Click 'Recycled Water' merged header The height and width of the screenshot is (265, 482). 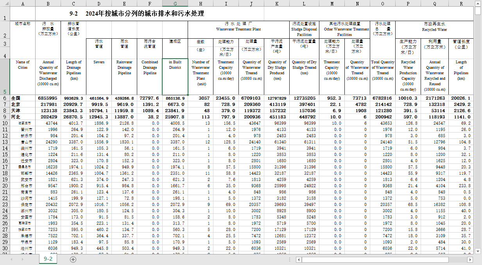435,29
